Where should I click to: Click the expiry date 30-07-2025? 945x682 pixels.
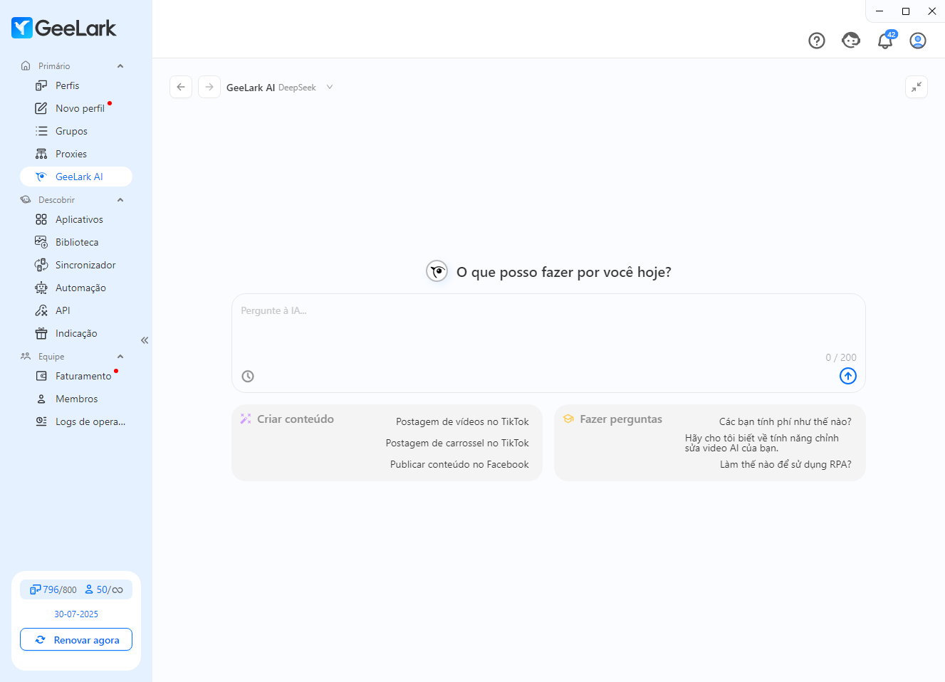coord(76,614)
